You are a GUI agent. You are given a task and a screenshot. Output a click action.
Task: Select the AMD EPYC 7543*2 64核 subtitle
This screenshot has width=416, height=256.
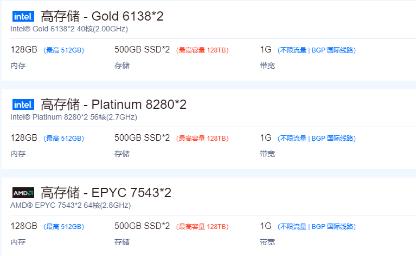coord(71,205)
